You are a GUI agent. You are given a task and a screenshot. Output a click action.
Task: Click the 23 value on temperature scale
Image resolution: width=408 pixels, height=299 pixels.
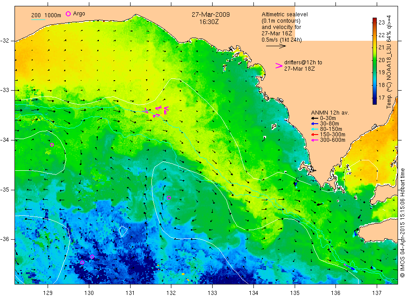coord(381,22)
